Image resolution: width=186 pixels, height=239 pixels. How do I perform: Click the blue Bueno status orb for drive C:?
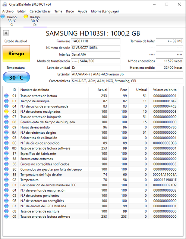pyautogui.click(x=3, y=16)
